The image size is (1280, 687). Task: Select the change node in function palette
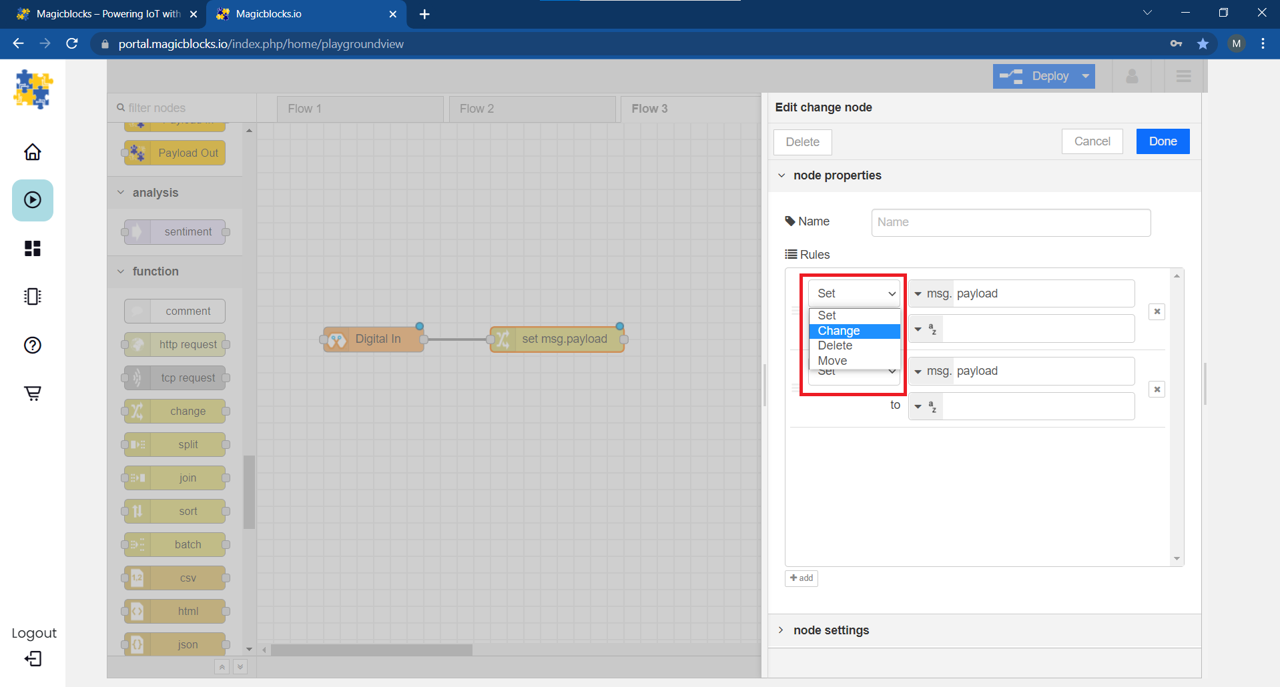[x=175, y=411]
